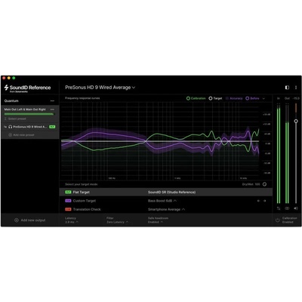
Task: Open the vertical three-dot menu
Action: 296,88
